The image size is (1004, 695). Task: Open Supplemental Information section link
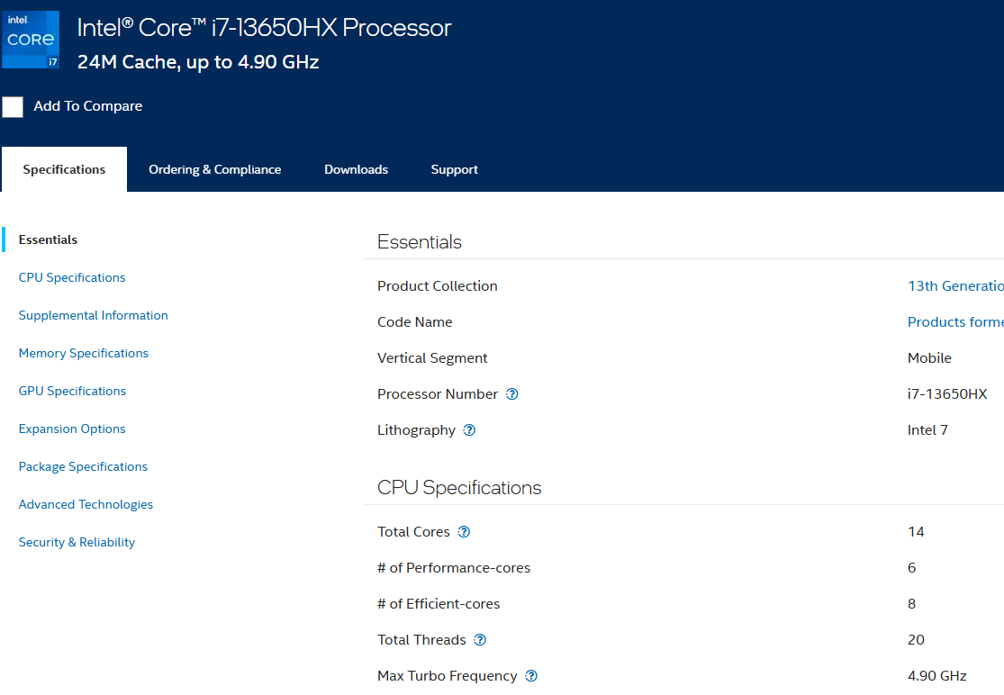tap(93, 315)
